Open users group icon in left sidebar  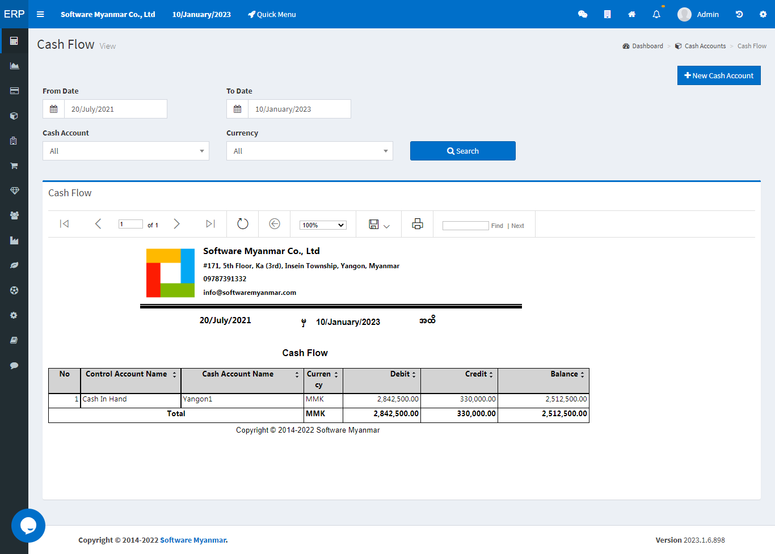[14, 215]
